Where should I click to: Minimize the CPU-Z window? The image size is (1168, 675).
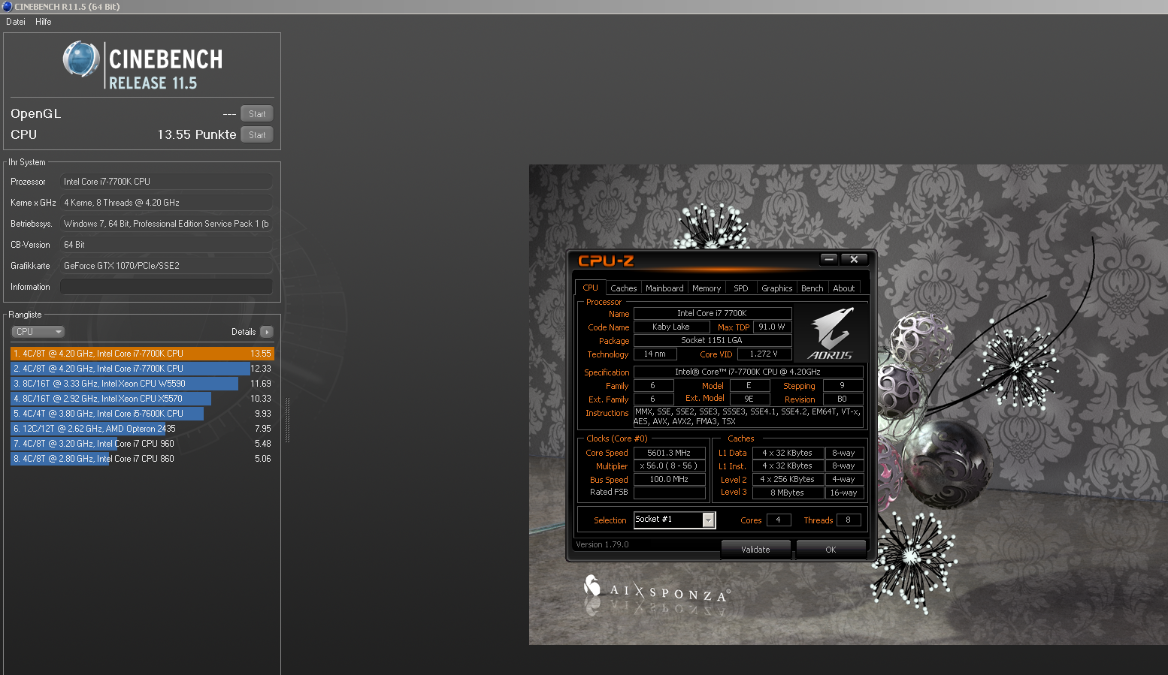pyautogui.click(x=829, y=259)
